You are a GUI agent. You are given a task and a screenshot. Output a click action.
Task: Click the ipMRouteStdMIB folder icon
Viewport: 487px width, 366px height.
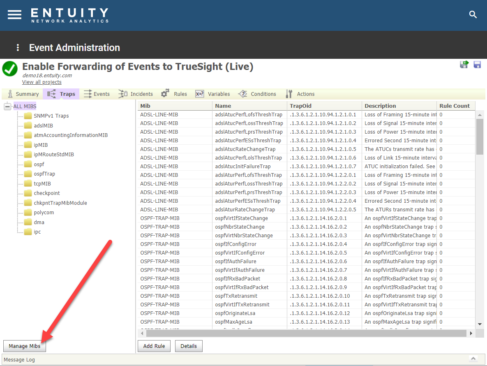(28, 154)
